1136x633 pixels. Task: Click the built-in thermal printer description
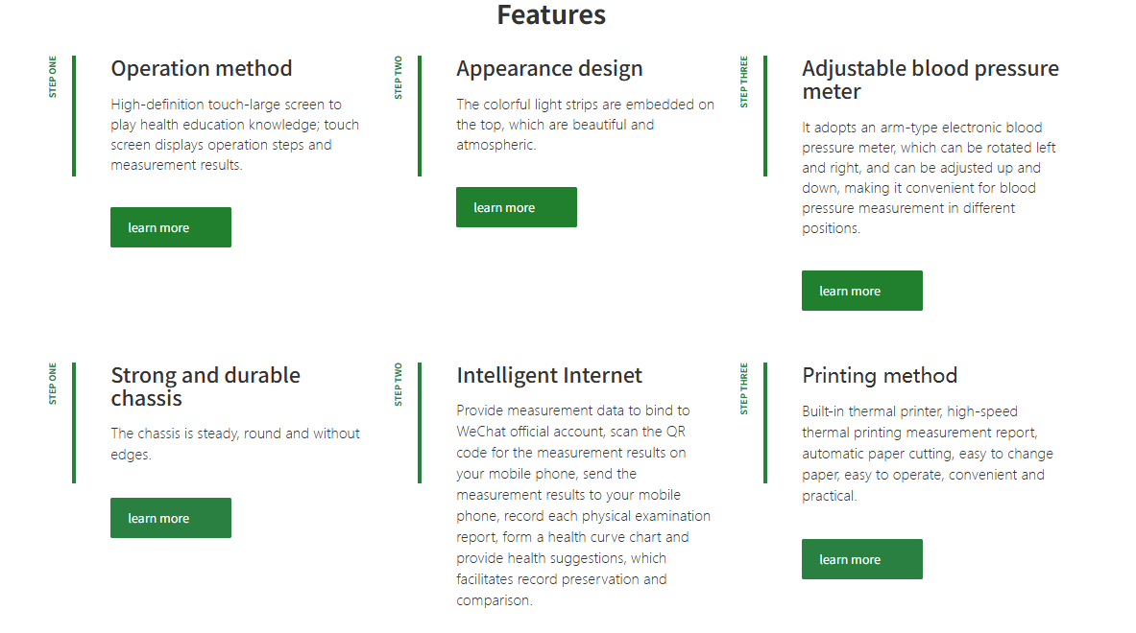pos(928,454)
